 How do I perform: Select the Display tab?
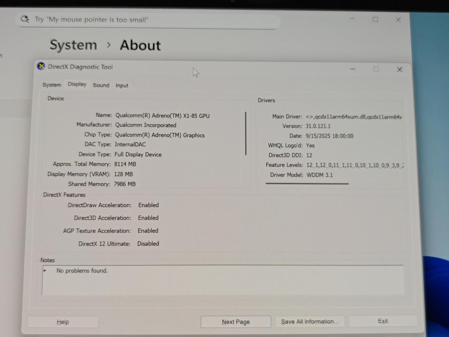[77, 84]
